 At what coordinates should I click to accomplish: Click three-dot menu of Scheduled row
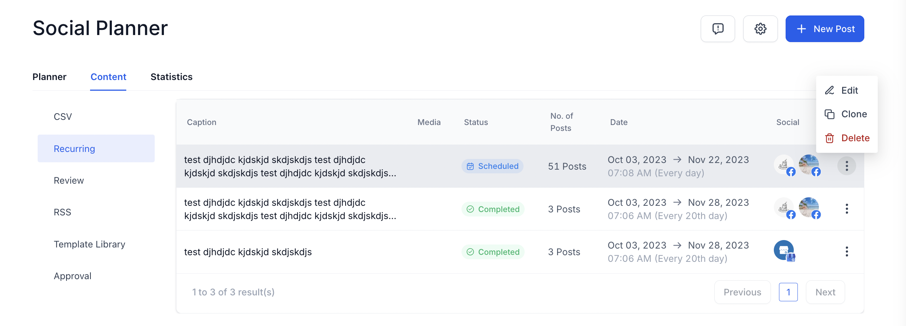pos(847,166)
